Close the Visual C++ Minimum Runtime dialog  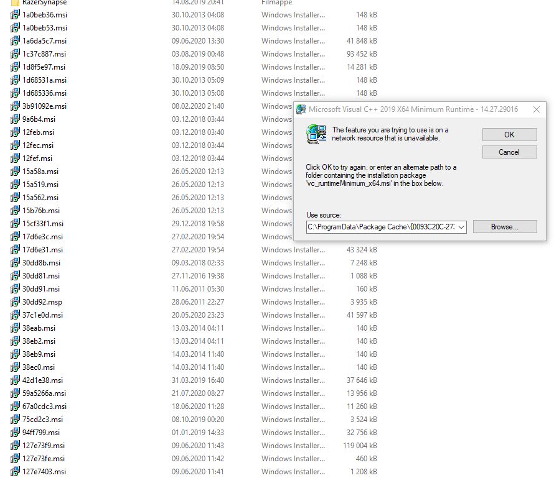coord(537,109)
